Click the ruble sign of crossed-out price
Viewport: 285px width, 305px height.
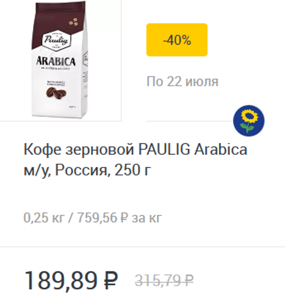[189, 280]
